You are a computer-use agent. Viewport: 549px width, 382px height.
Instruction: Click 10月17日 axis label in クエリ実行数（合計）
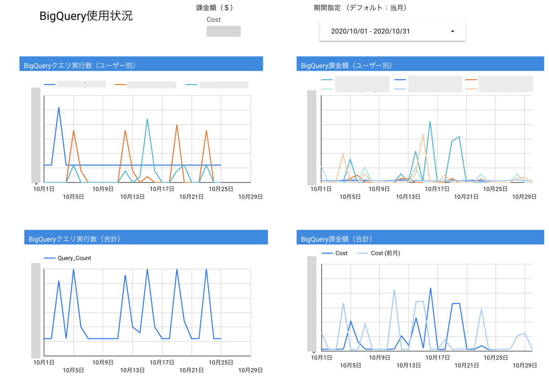tap(162, 362)
